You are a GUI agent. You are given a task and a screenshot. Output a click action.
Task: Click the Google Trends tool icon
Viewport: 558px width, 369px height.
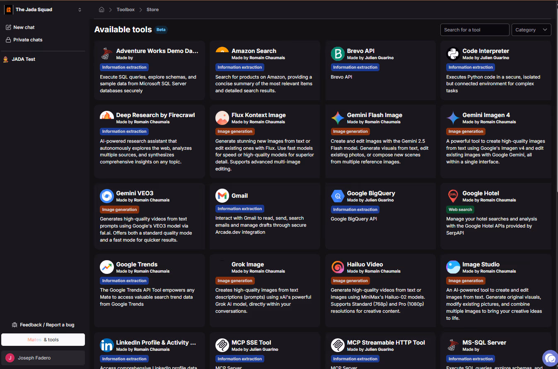pyautogui.click(x=106, y=267)
